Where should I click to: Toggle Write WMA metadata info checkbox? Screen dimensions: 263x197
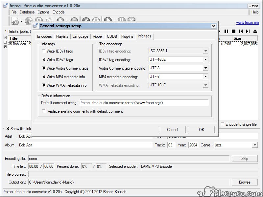point(44,85)
